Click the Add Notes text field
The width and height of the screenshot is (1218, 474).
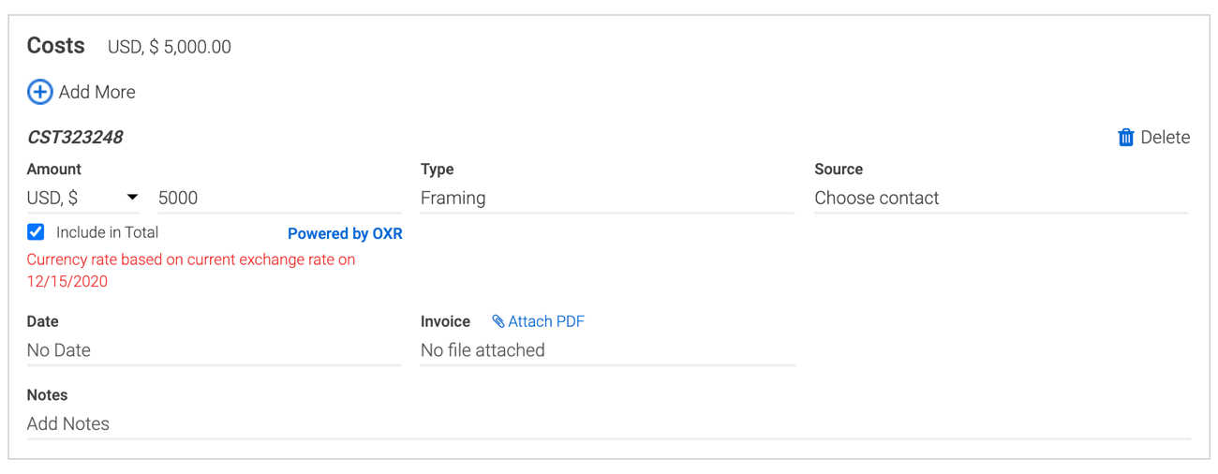[x=609, y=423]
